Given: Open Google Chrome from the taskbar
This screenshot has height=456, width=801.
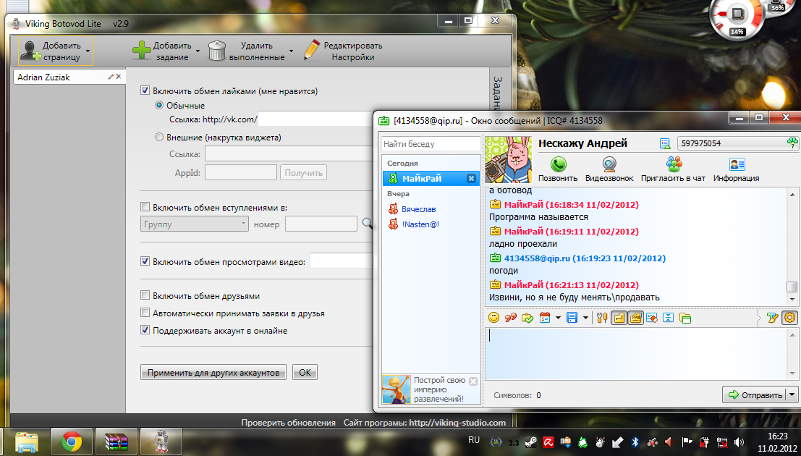Looking at the screenshot, I should pyautogui.click(x=72, y=442).
